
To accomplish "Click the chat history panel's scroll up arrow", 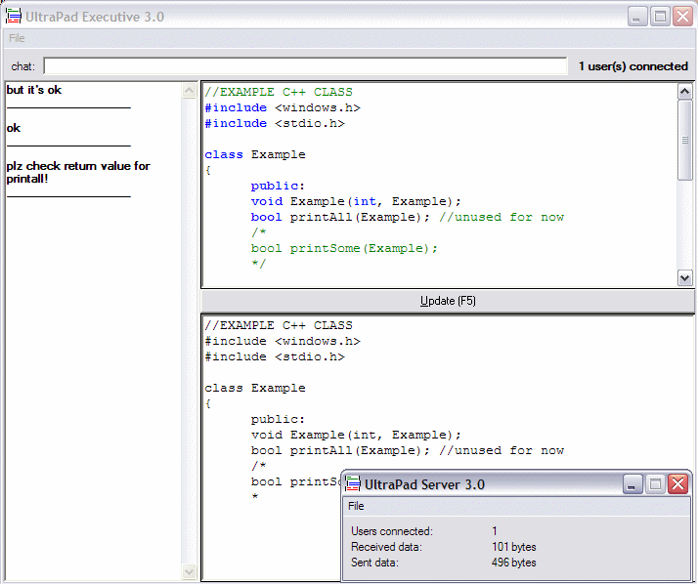I will [190, 91].
